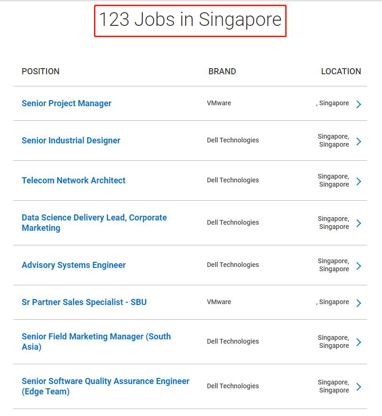Click the 123 Jobs in Singapore heading
Viewport: 382px width, 416px height.
coord(190,20)
